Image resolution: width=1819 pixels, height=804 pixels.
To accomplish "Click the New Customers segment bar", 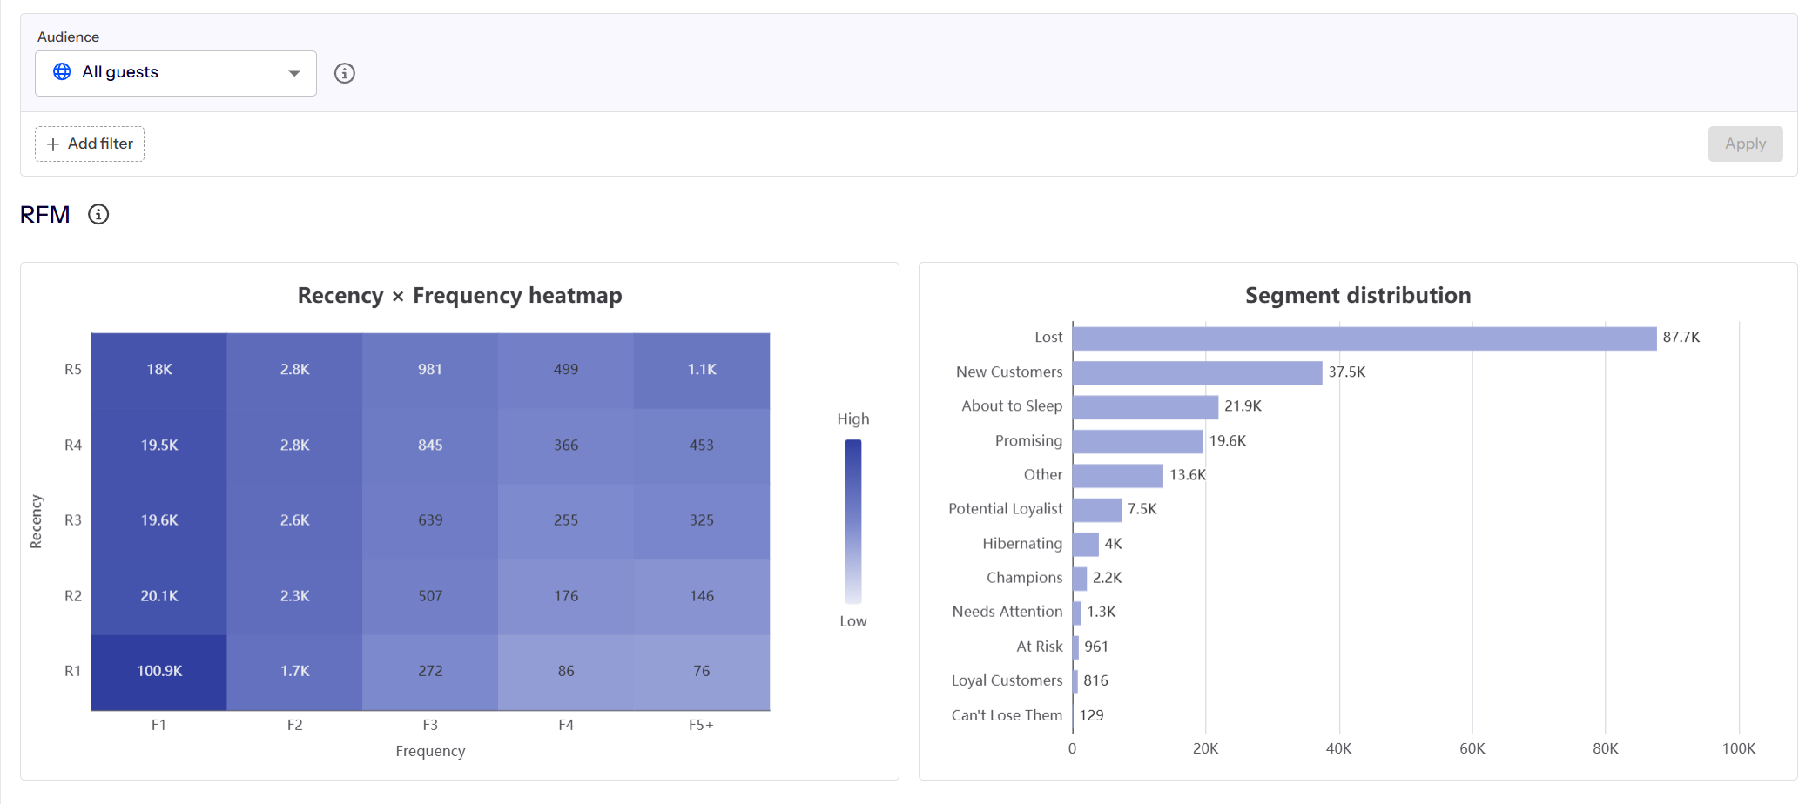I will click(1197, 372).
